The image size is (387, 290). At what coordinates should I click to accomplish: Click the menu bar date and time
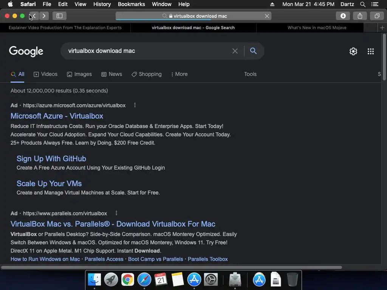click(308, 4)
